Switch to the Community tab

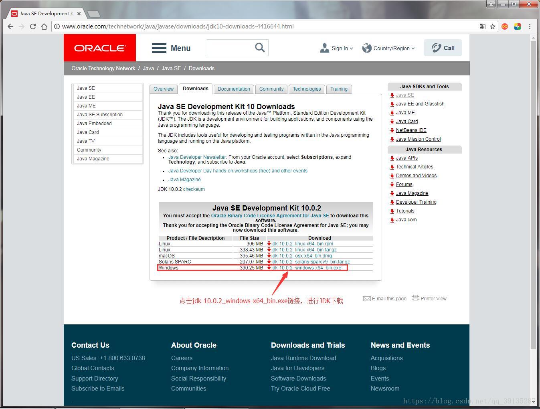pyautogui.click(x=271, y=89)
